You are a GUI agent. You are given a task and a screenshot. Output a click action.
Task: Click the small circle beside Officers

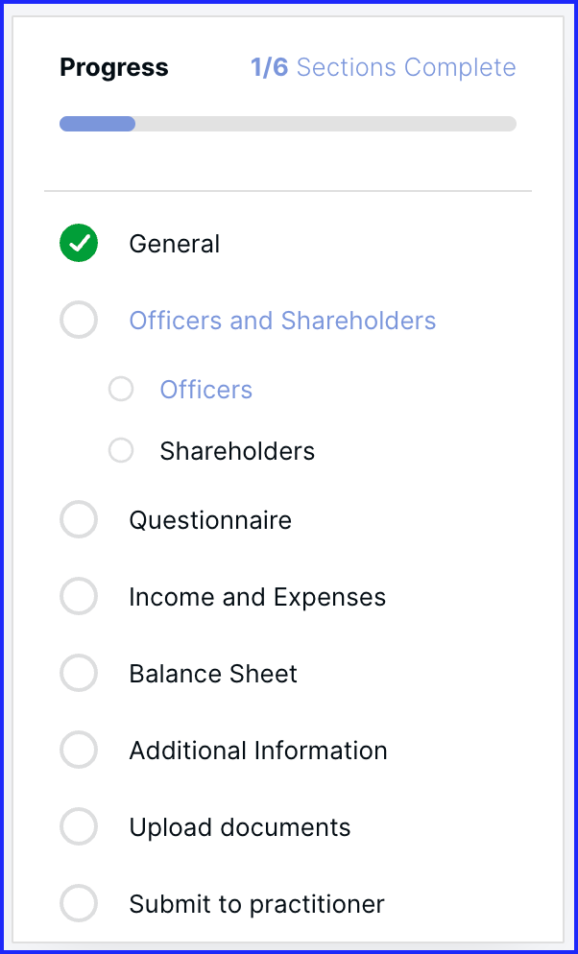coord(121,389)
